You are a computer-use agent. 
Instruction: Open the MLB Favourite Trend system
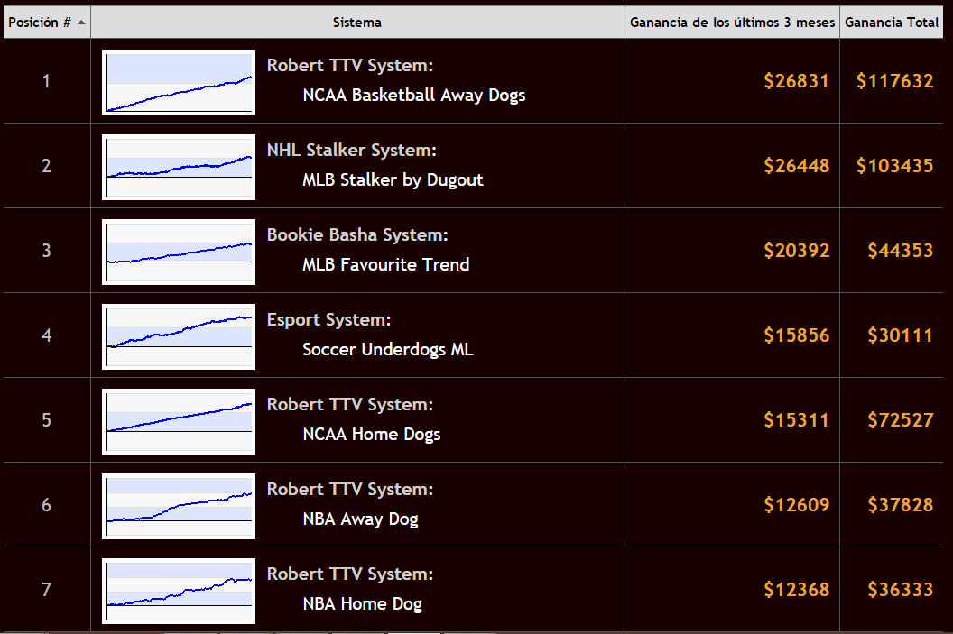pyautogui.click(x=386, y=265)
